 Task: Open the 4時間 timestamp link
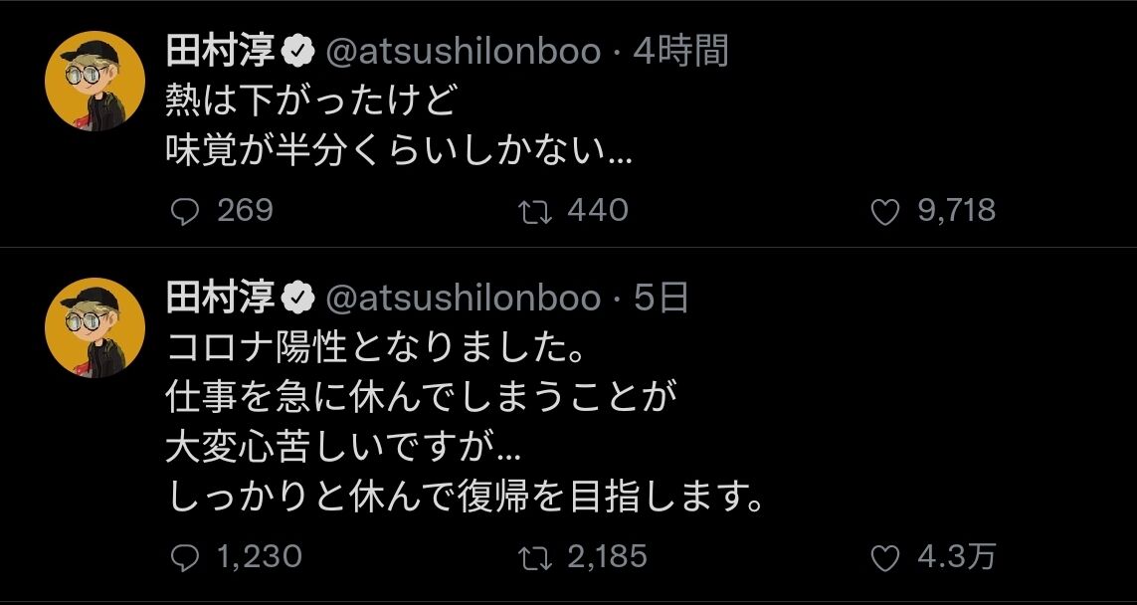coord(680,52)
